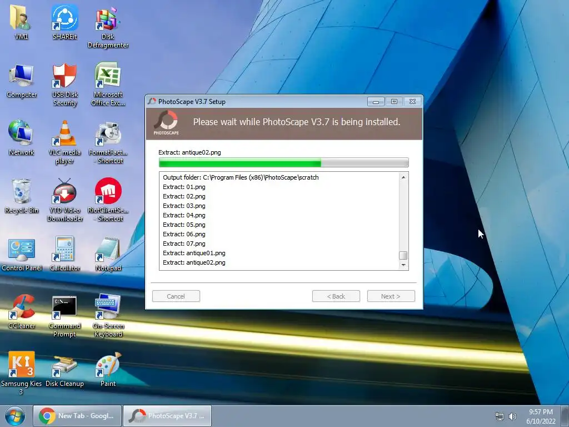Viewport: 569px width, 427px height.
Task: Select the FormatFactory shortcut icon
Action: coord(108,142)
